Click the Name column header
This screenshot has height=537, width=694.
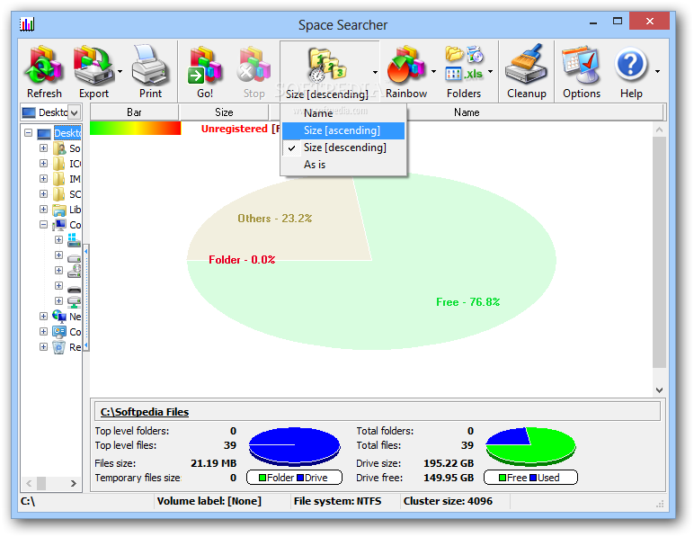467,112
